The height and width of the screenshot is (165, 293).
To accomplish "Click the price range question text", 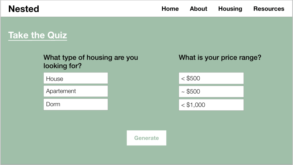I will click(x=220, y=58).
